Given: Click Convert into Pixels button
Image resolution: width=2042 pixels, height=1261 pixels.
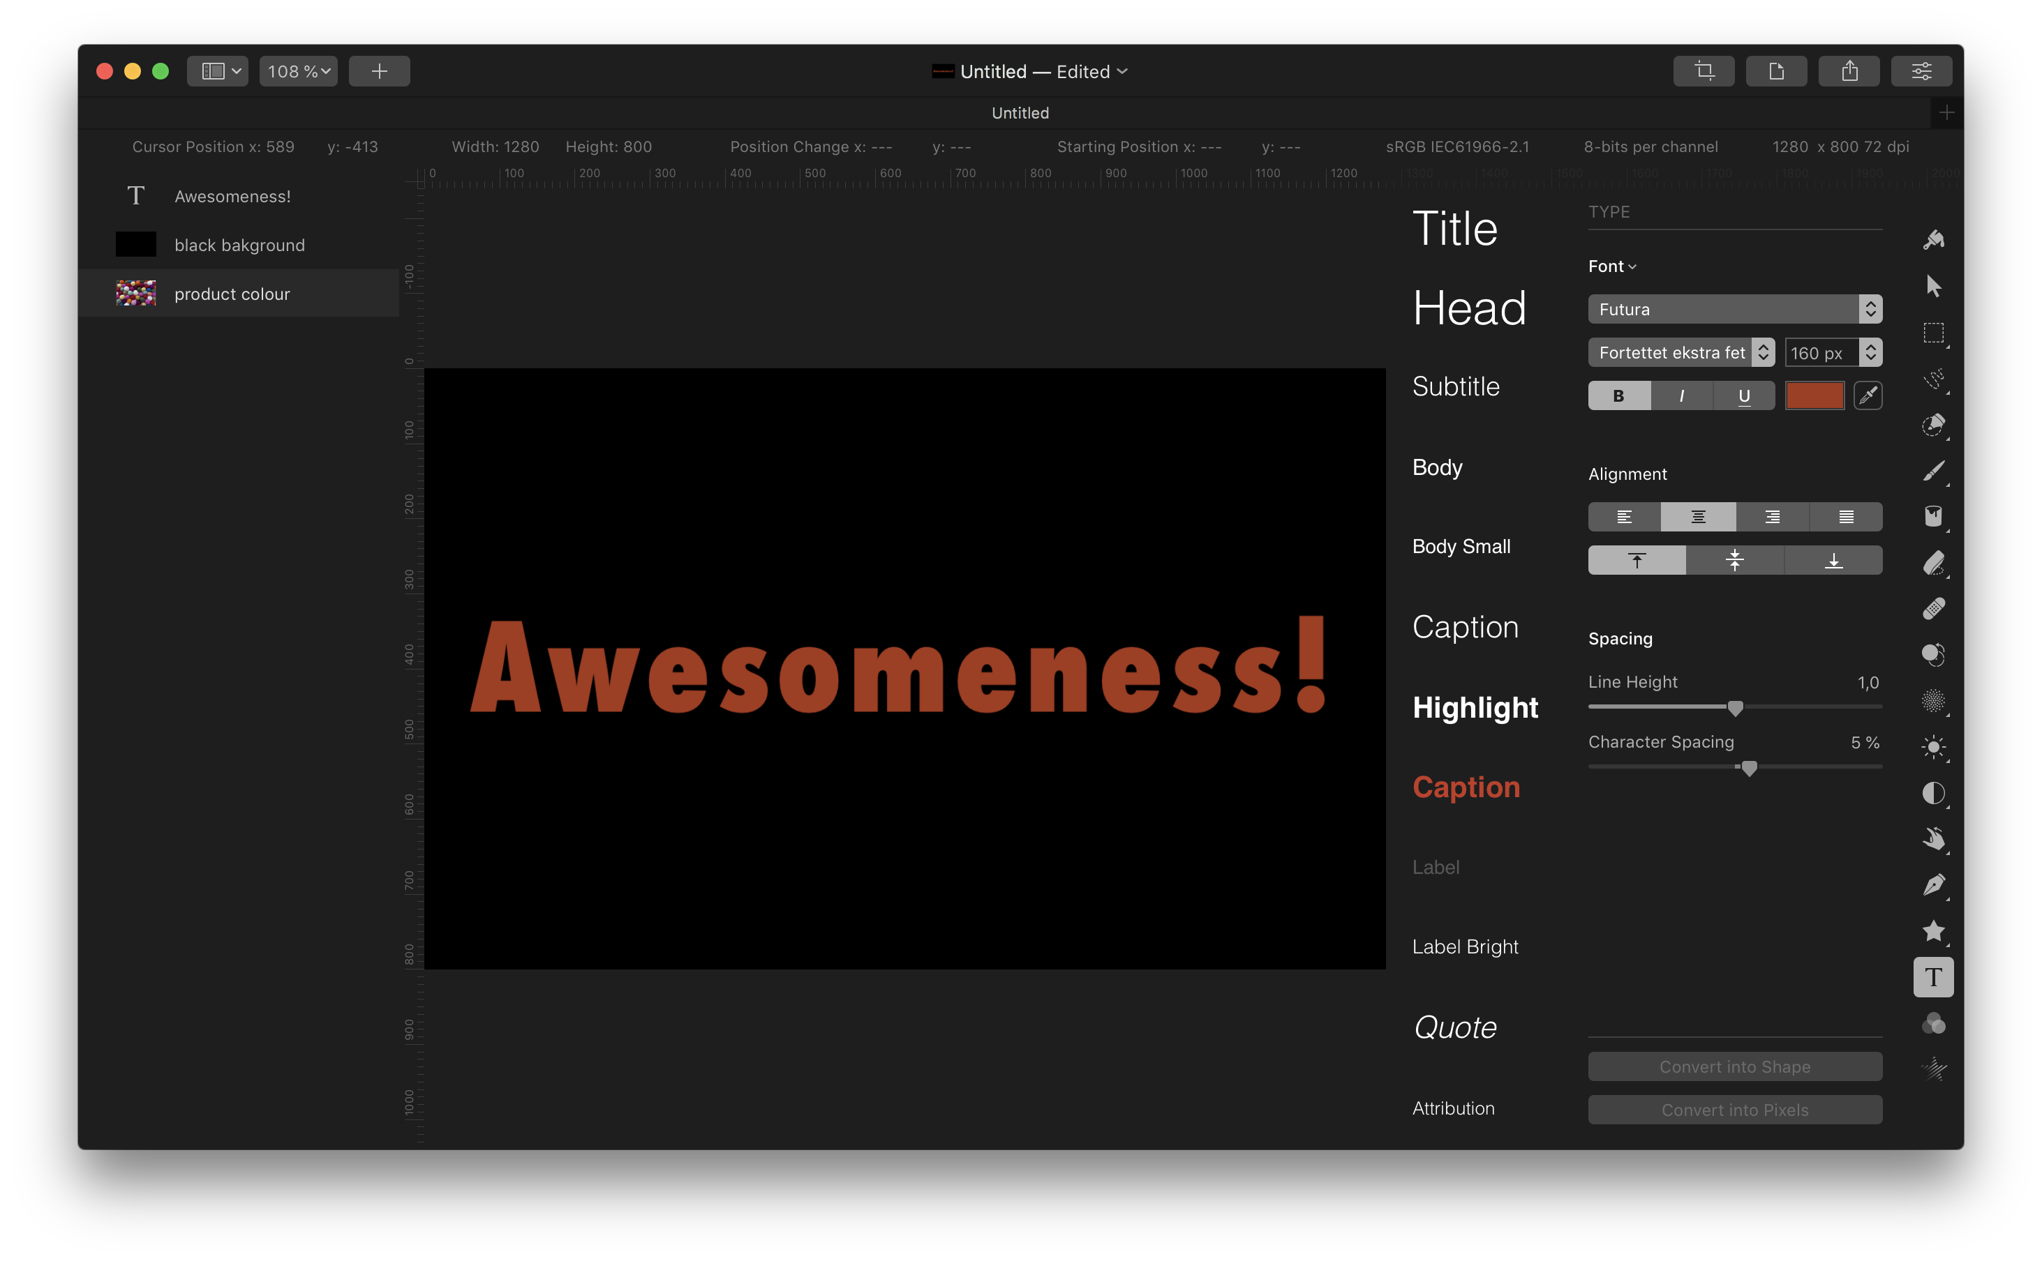Looking at the screenshot, I should click(x=1734, y=1110).
